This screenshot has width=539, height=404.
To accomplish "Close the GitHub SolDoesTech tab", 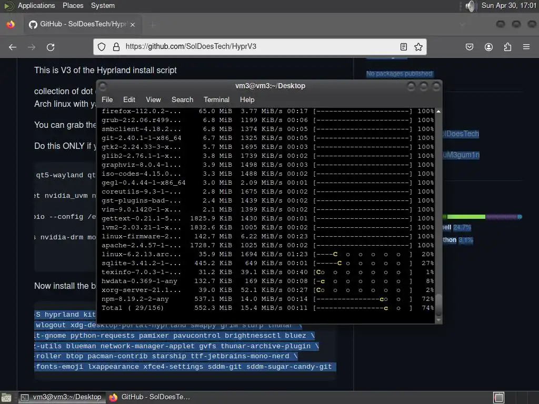I will [133, 24].
